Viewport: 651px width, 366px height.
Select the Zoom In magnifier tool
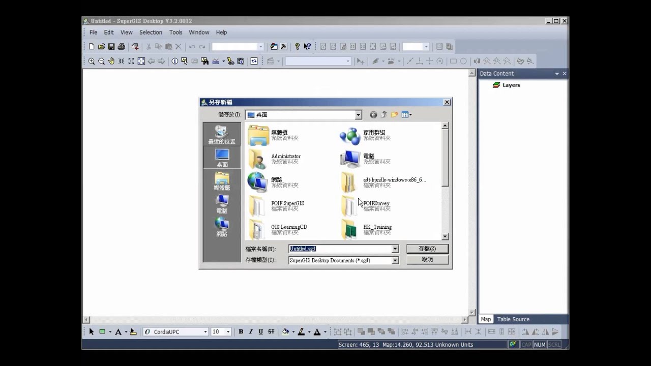coord(92,61)
